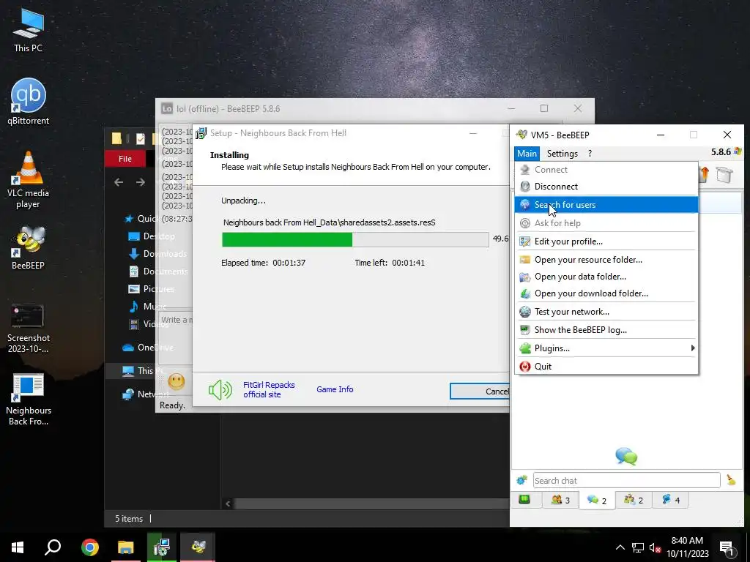The width and height of the screenshot is (750, 562).
Task: Click the red Quit power icon
Action: tap(524, 367)
